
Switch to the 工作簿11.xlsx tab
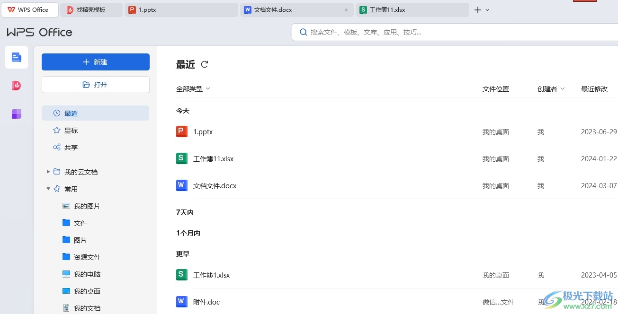point(412,10)
